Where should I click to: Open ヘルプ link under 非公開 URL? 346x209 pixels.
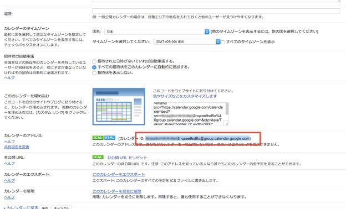coord(9,164)
